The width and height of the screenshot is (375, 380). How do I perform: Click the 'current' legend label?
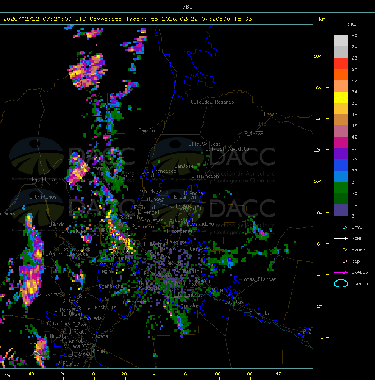coord(361,284)
